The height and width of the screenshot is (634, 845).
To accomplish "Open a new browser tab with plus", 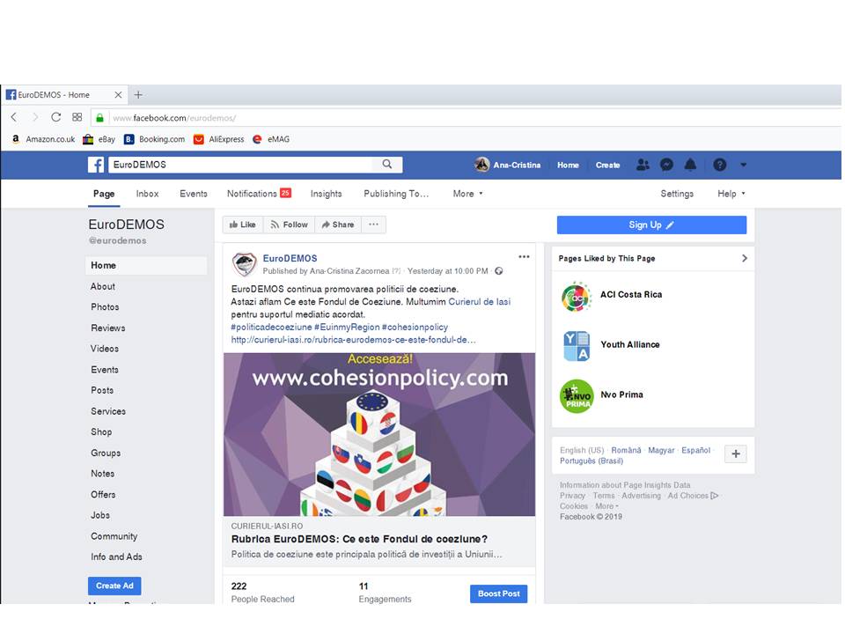I will (x=138, y=95).
